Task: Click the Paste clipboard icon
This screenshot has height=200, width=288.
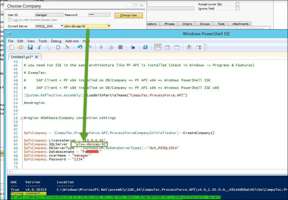Action: click(58, 47)
